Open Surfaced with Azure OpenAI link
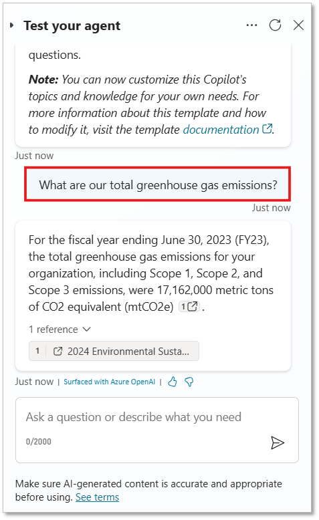The image size is (319, 520). [x=109, y=382]
